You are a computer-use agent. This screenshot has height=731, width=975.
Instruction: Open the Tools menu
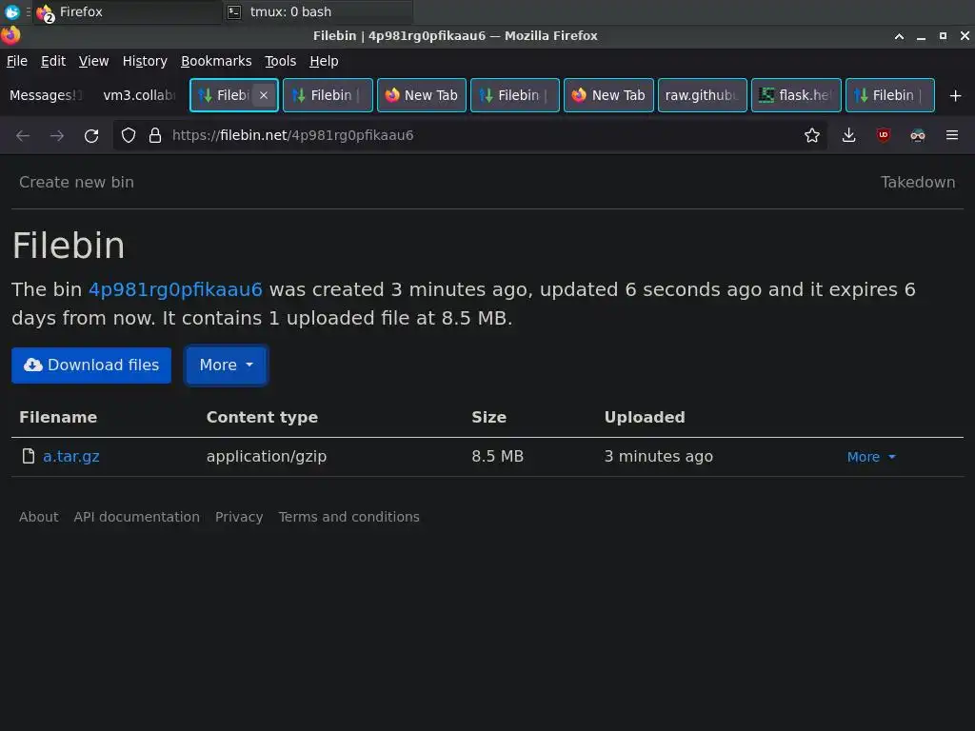click(280, 61)
